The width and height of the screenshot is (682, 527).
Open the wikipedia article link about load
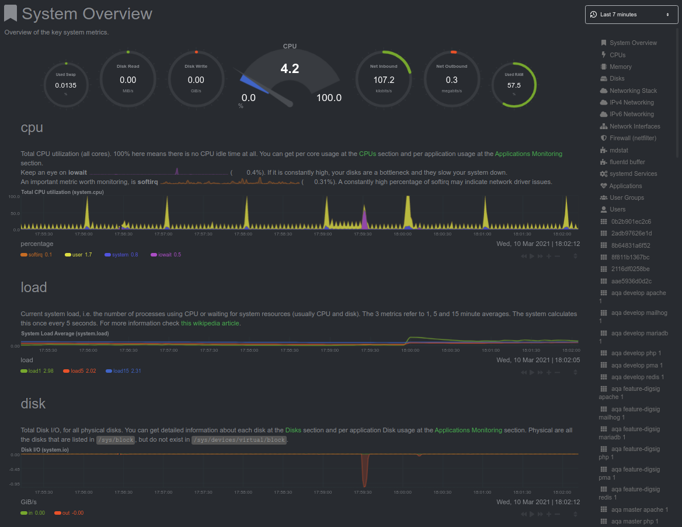click(x=210, y=323)
